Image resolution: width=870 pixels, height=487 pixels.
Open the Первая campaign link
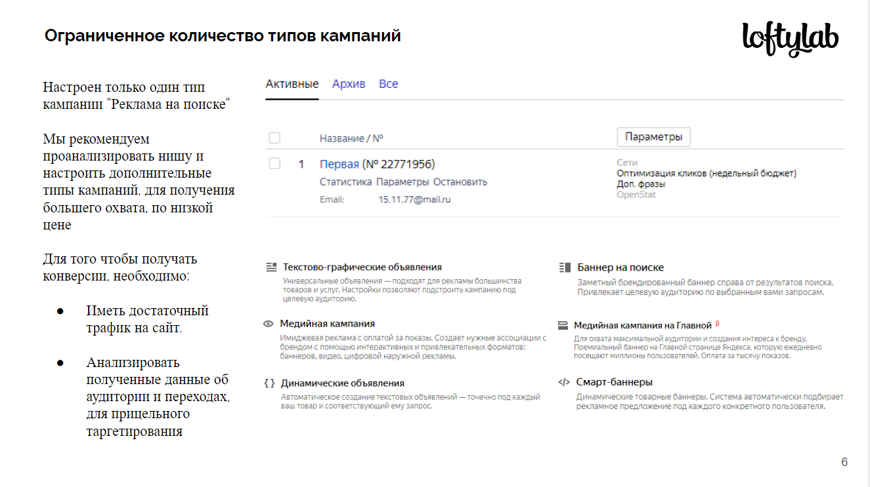339,164
